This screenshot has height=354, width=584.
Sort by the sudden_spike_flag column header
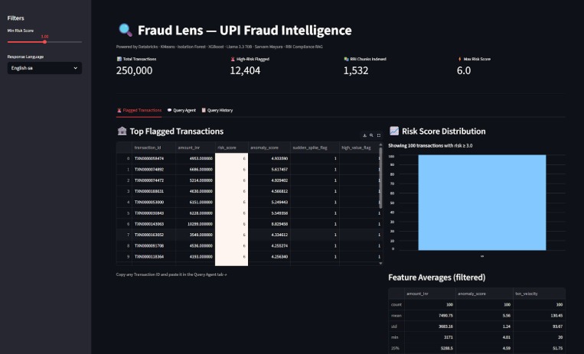(x=315, y=148)
